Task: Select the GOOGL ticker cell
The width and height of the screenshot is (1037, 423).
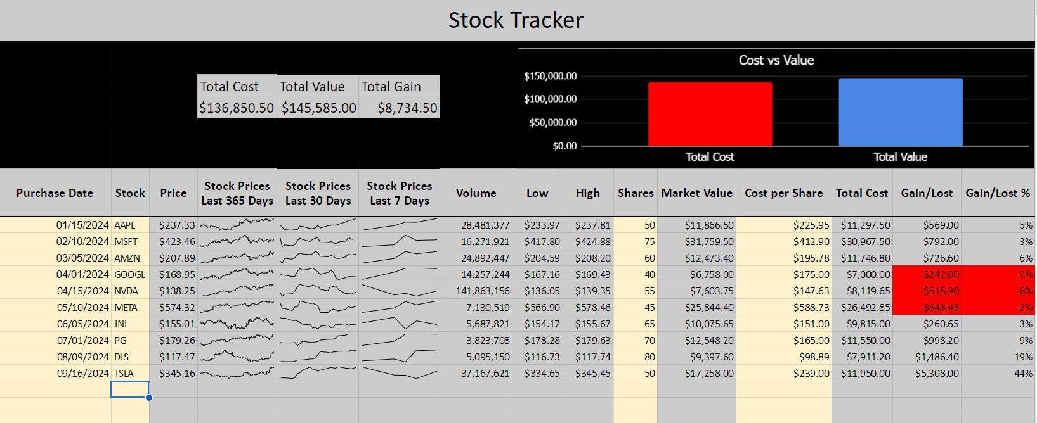Action: point(130,274)
